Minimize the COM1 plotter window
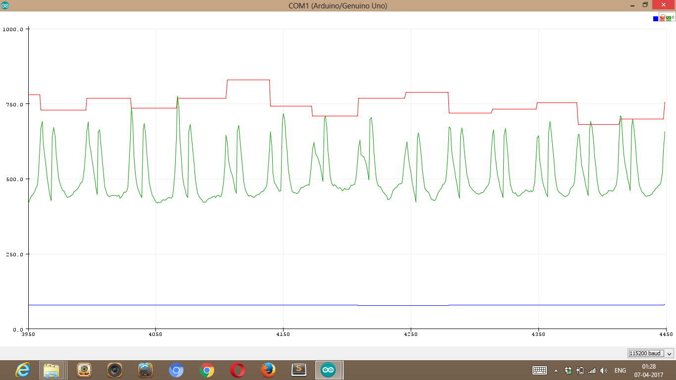 (632, 5)
